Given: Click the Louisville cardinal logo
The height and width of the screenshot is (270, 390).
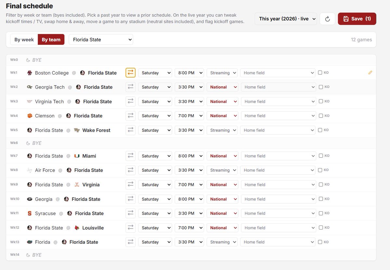Looking at the screenshot, I should (x=77, y=228).
